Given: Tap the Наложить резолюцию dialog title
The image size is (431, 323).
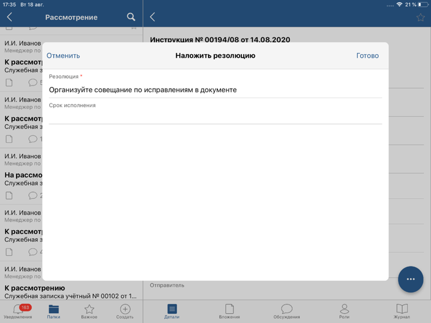Looking at the screenshot, I should click(216, 56).
